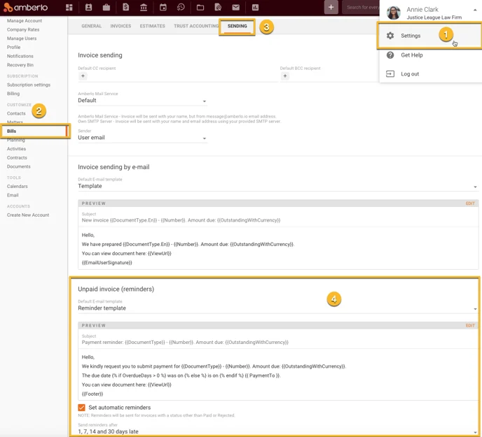Screen dimensions: 482x437
Task: Open Activities in sidebar
Action: 17,149
